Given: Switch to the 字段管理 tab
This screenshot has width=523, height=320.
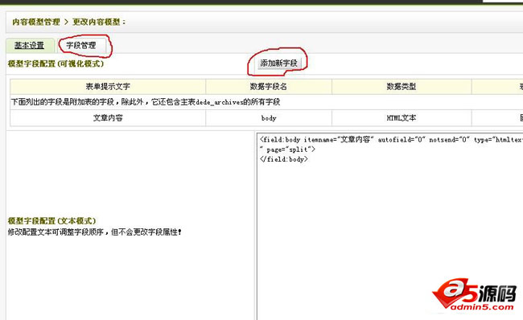Looking at the screenshot, I should (81, 45).
